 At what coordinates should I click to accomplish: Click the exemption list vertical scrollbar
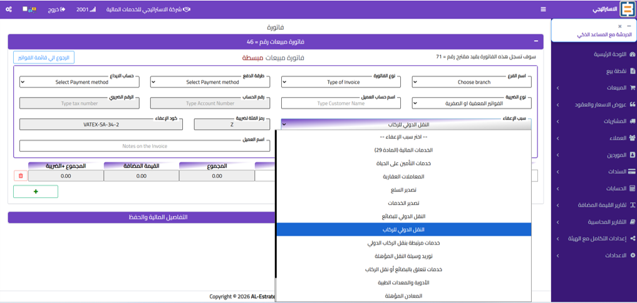[x=276, y=203]
